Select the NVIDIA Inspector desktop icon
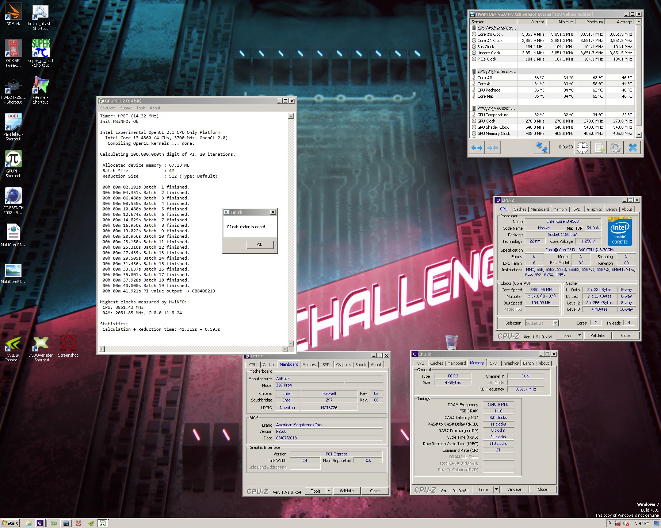661x528 pixels. [x=13, y=349]
